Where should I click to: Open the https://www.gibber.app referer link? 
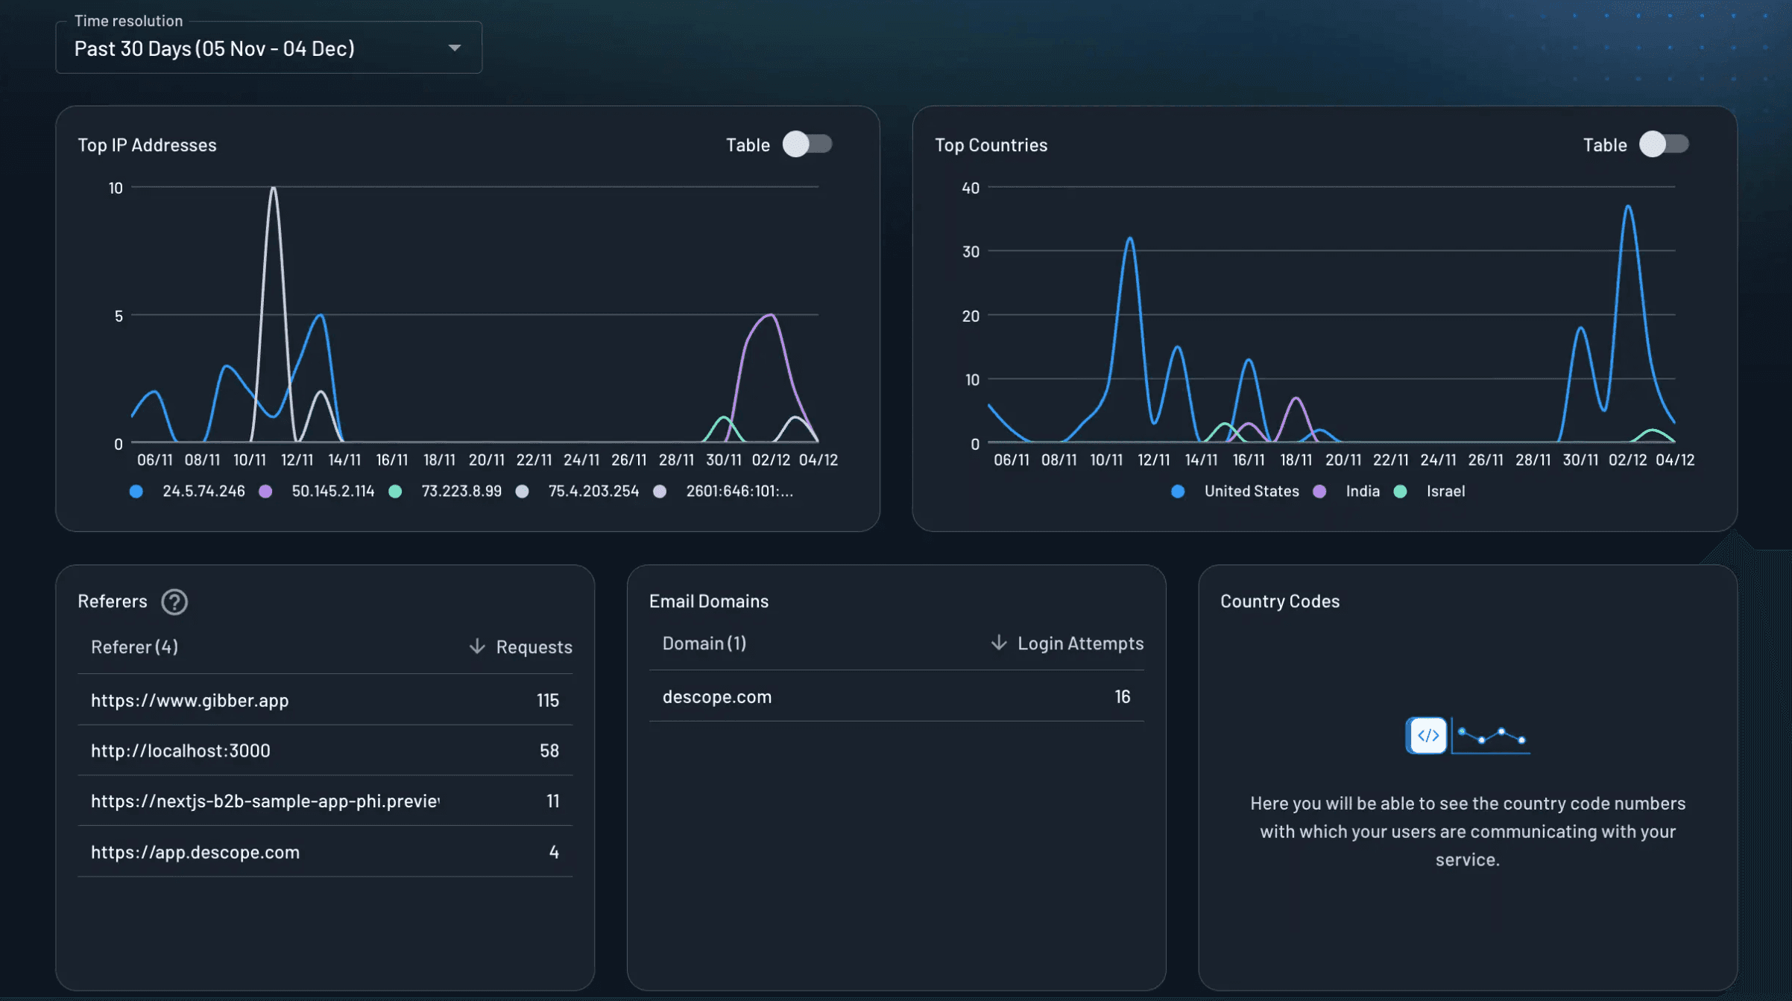[x=190, y=700]
